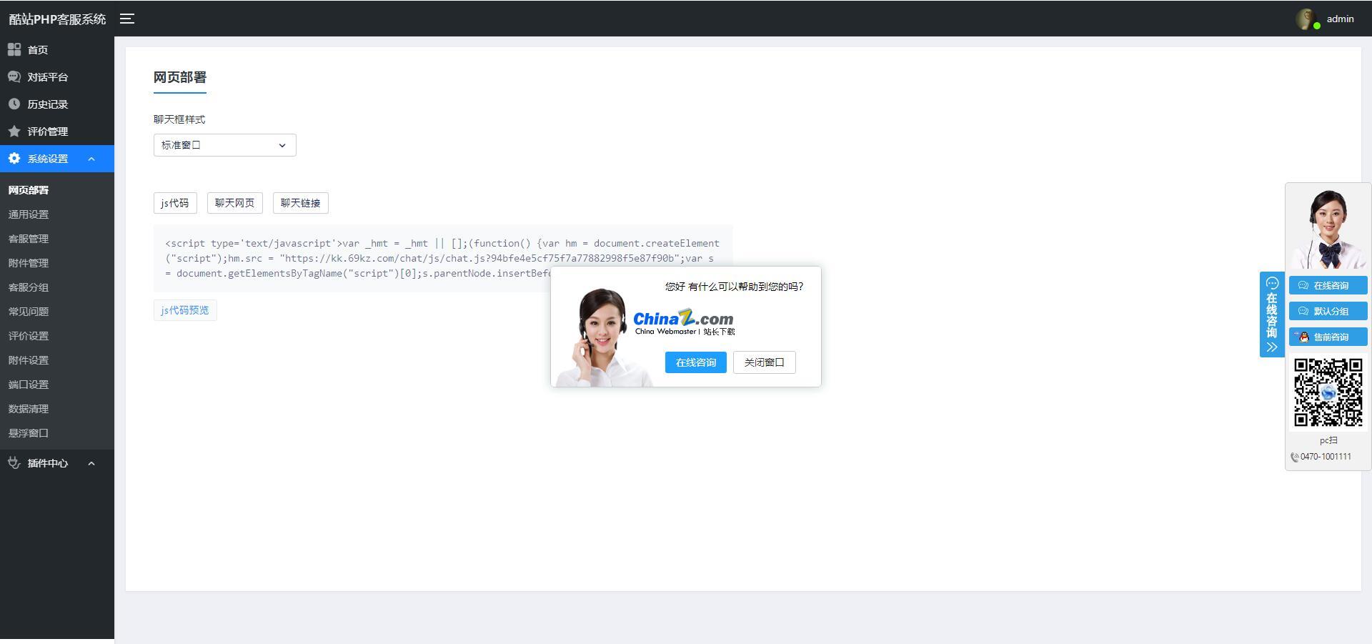Switch to the 聊天链接 tab

300,203
